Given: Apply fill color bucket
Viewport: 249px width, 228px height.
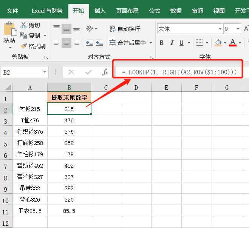Looking at the screenshot, I should point(218,43).
